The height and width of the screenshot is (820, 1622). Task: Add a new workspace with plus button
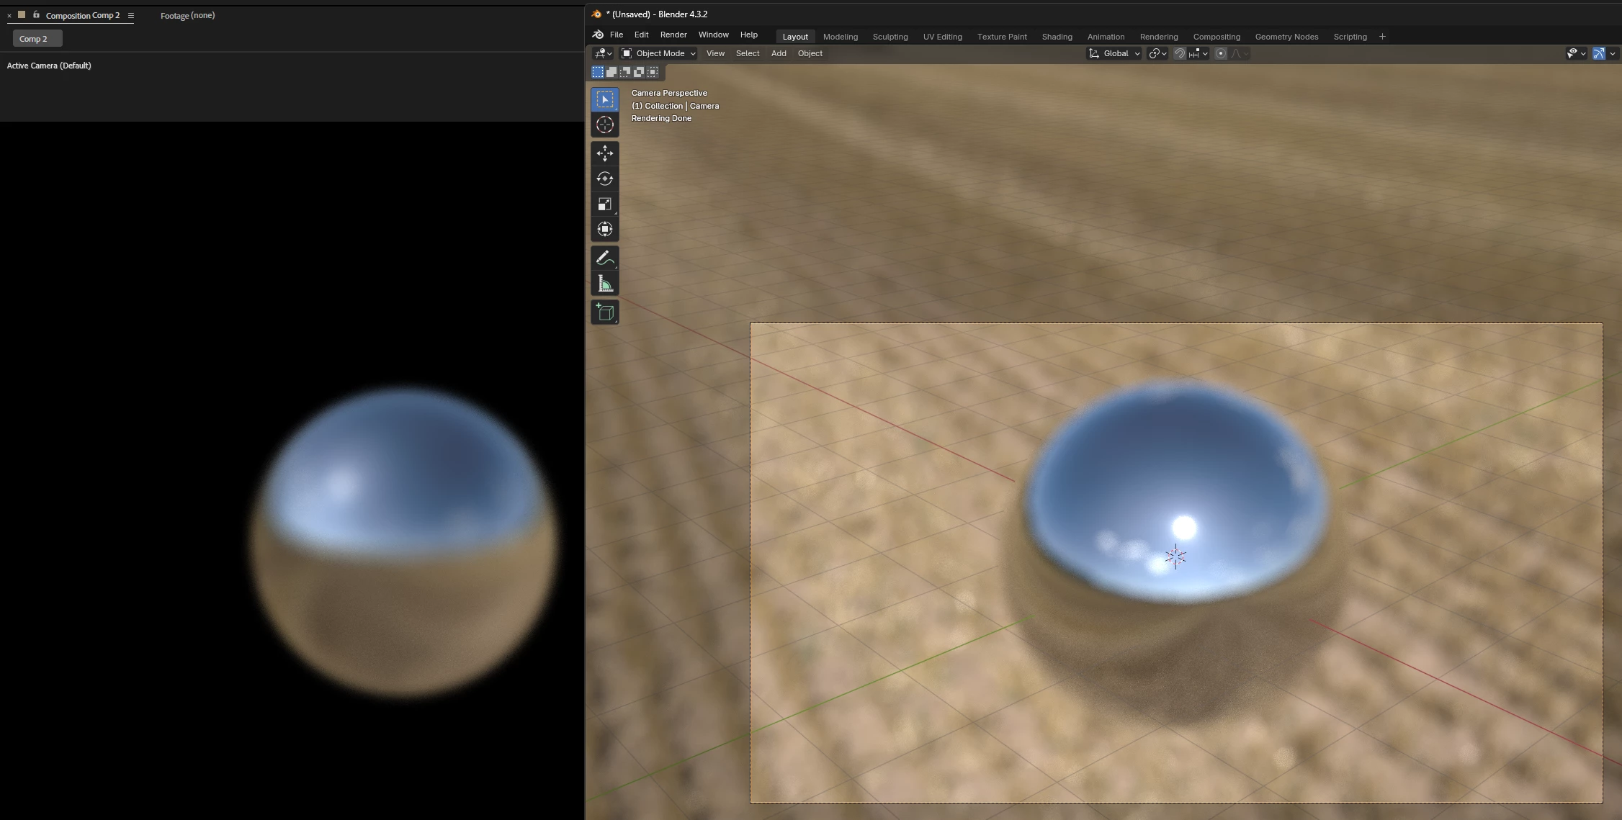(1381, 37)
